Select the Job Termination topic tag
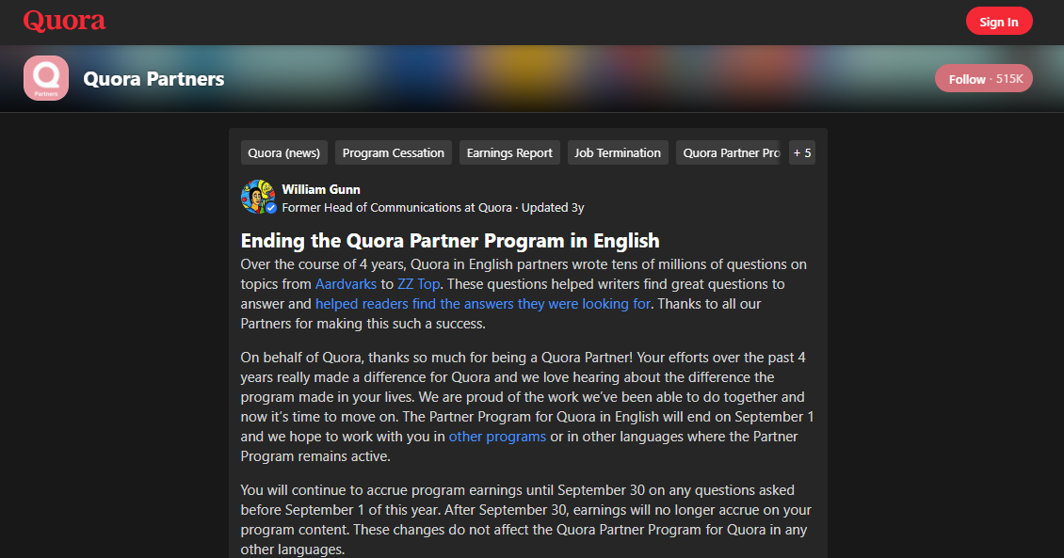 tap(618, 152)
